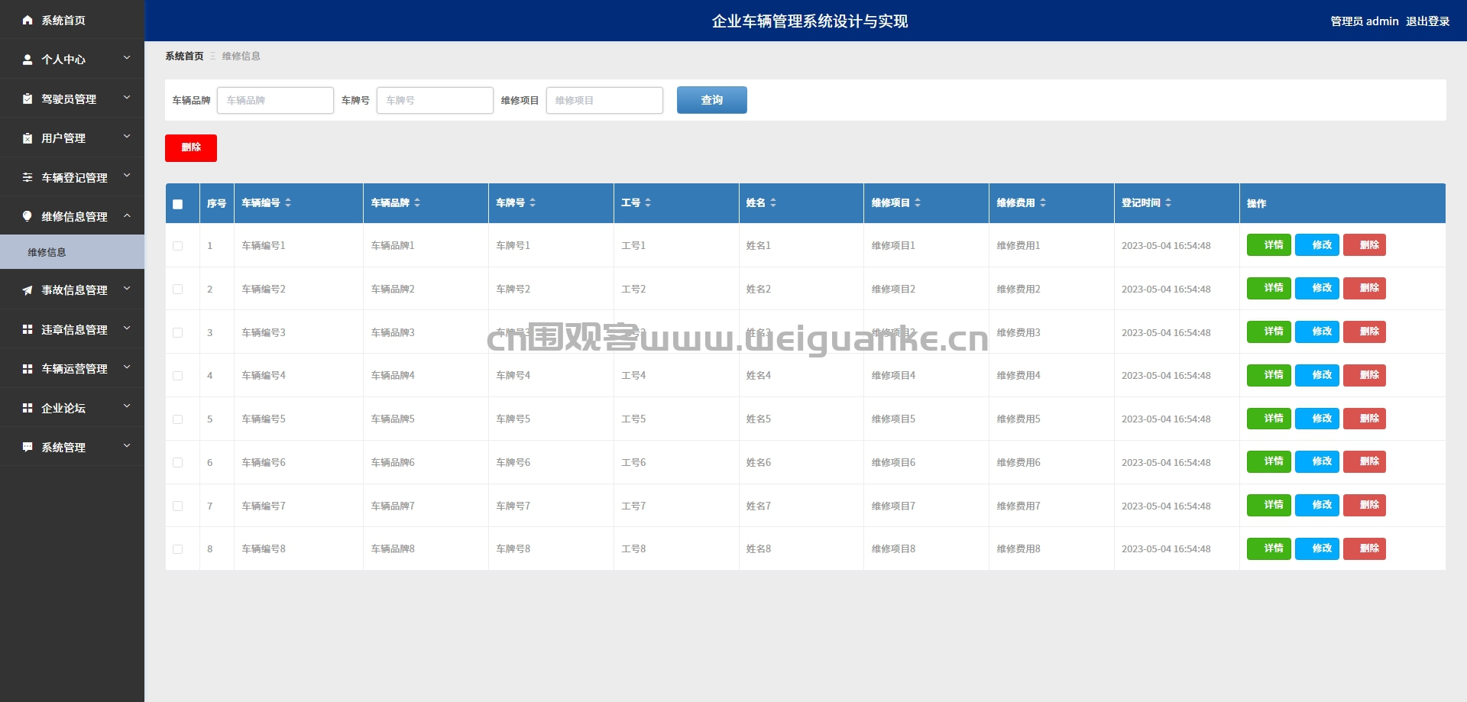Click 修改 for row 车辆编号4

coord(1317,375)
